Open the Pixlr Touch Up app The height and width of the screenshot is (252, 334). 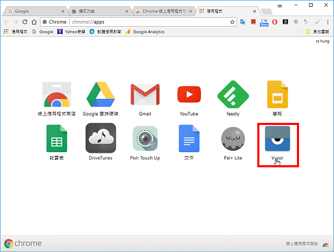pyautogui.click(x=145, y=139)
